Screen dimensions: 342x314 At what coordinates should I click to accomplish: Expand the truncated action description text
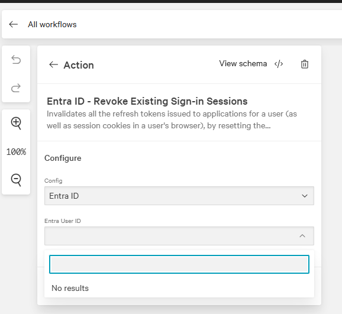point(172,119)
